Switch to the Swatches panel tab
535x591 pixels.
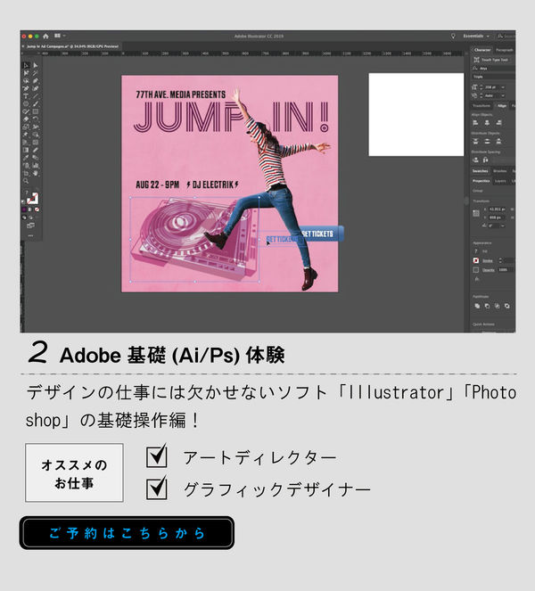(480, 170)
